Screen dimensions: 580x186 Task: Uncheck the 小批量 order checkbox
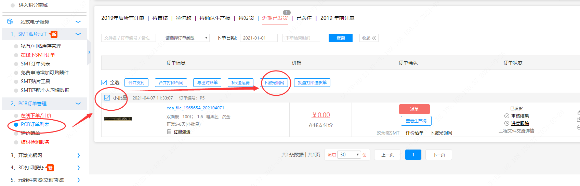(107, 98)
